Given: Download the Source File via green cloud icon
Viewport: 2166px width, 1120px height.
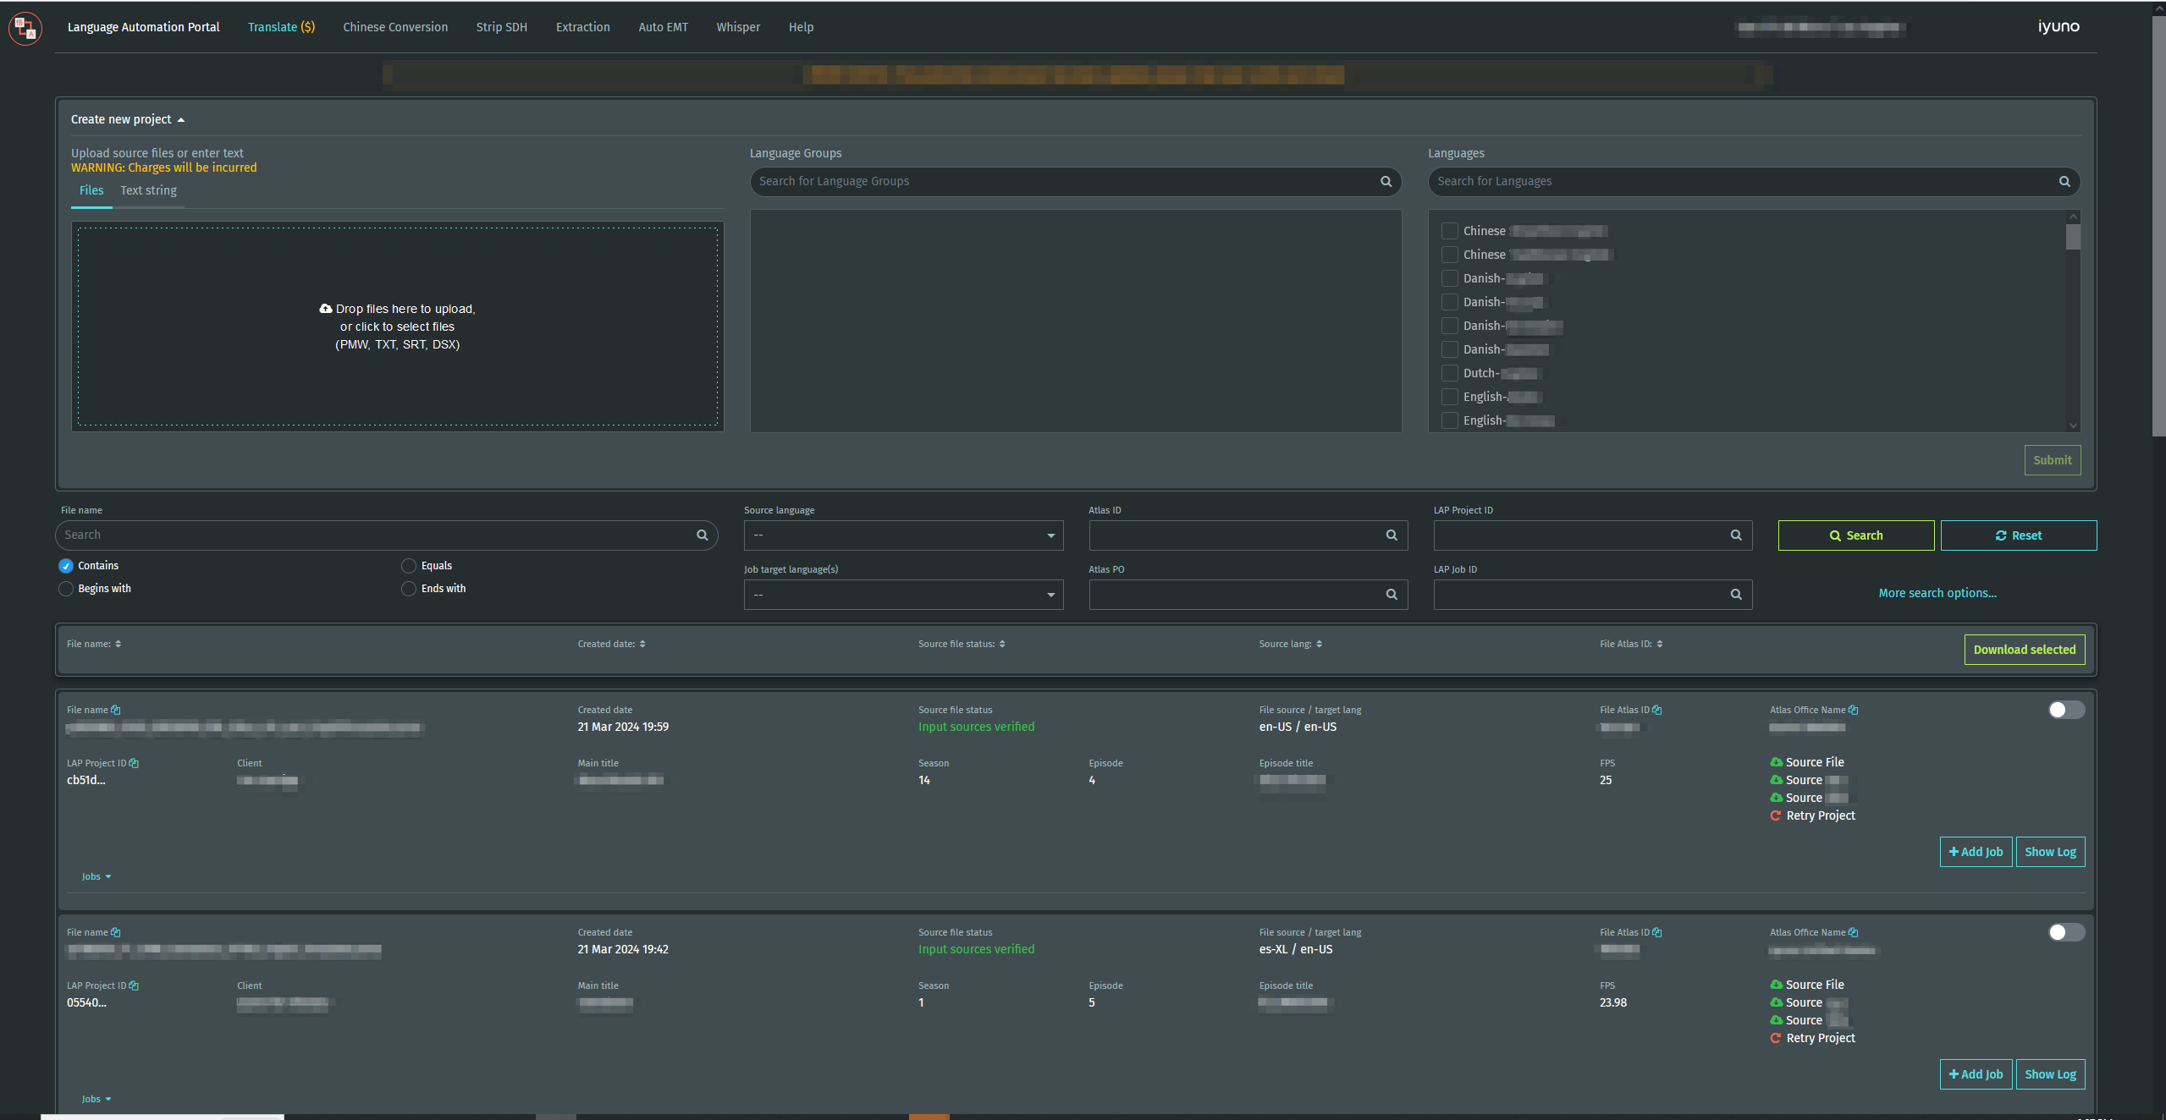Looking at the screenshot, I should [x=1776, y=761].
